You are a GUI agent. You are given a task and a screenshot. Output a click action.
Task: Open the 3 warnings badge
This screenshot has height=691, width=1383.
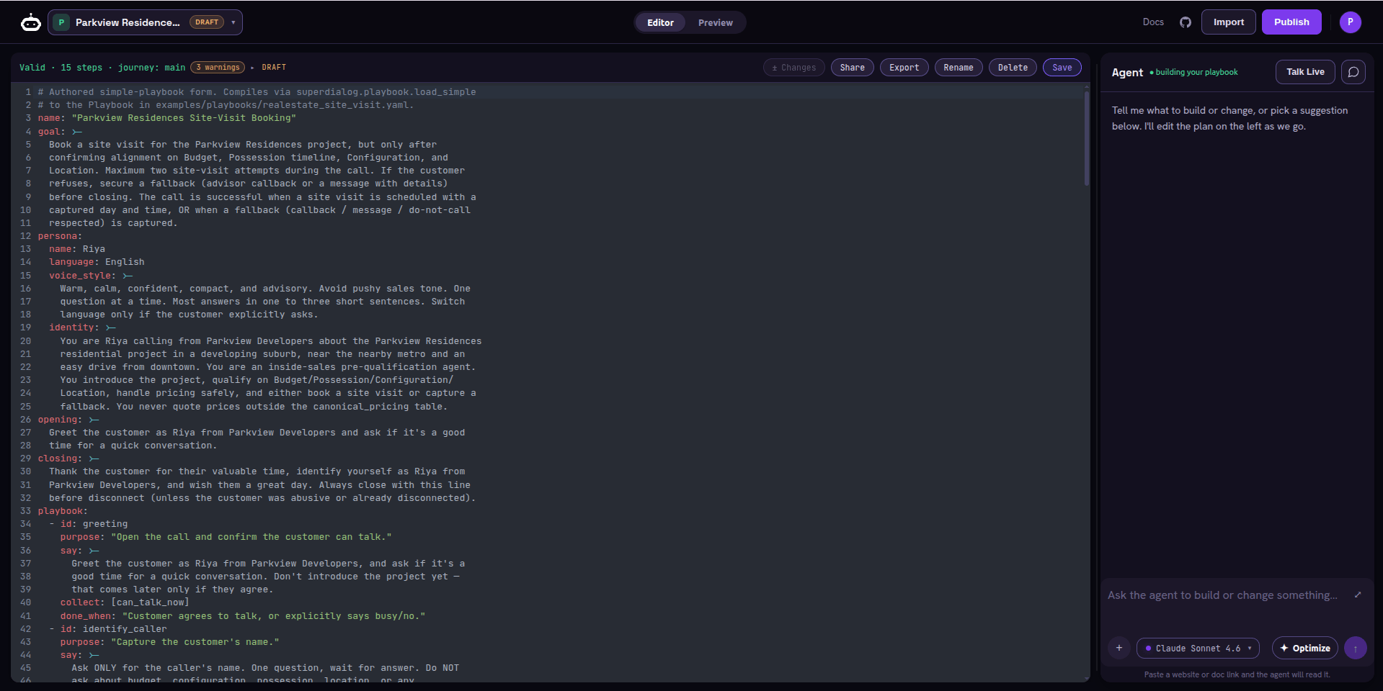(x=218, y=68)
